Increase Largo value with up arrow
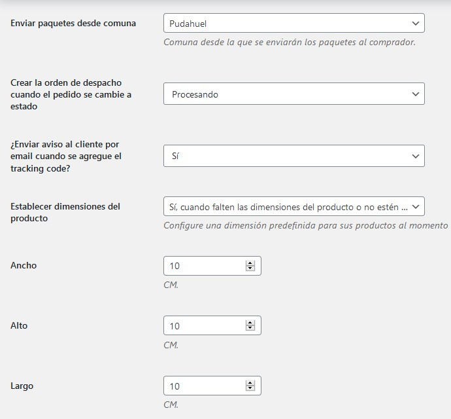The height and width of the screenshot is (419, 451). coord(250,384)
